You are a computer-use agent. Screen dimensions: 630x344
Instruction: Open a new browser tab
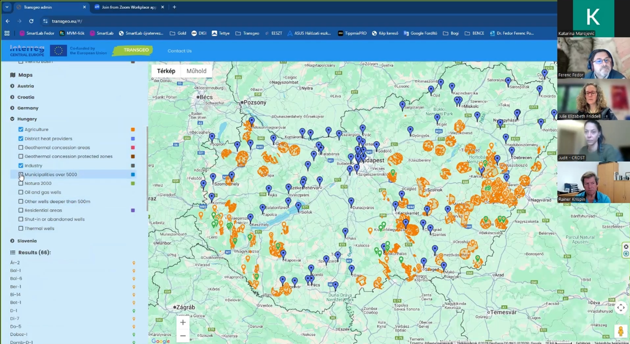174,7
